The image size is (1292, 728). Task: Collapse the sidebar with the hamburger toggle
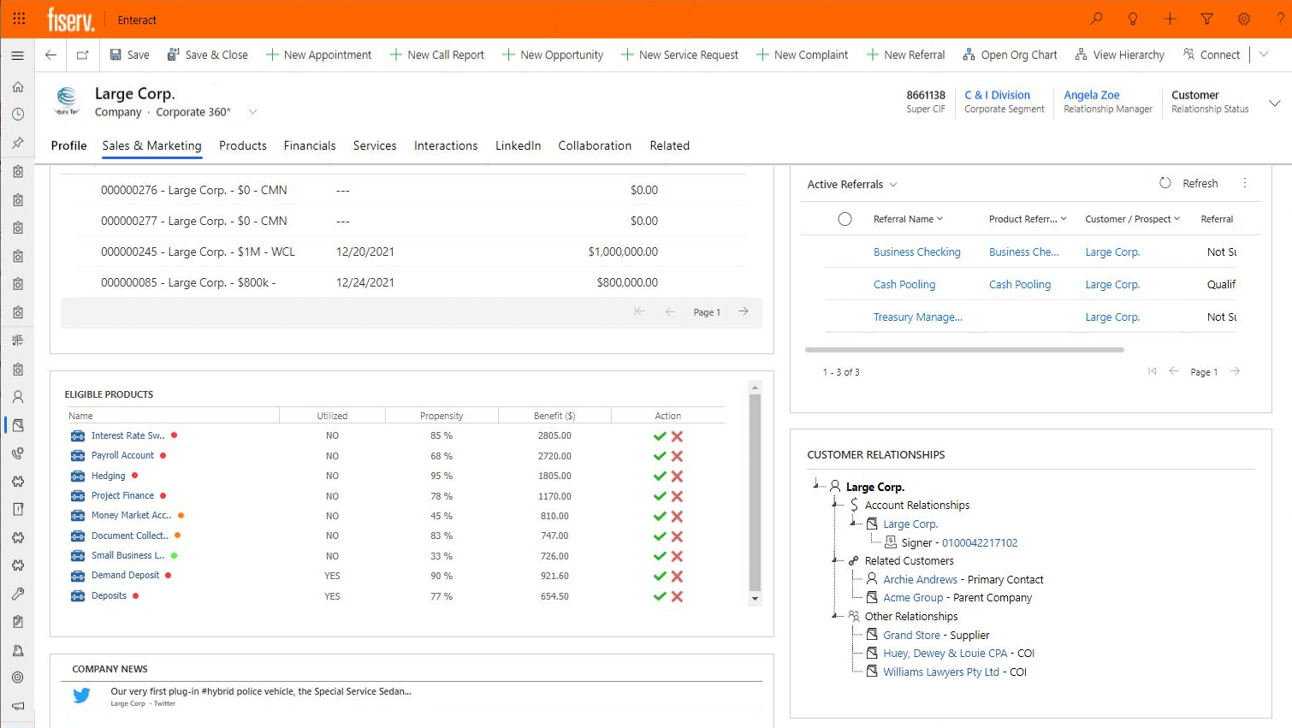(x=19, y=54)
